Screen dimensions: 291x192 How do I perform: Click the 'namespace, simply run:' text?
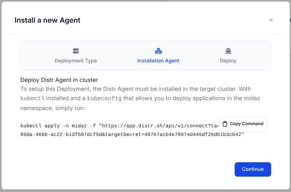(53, 108)
